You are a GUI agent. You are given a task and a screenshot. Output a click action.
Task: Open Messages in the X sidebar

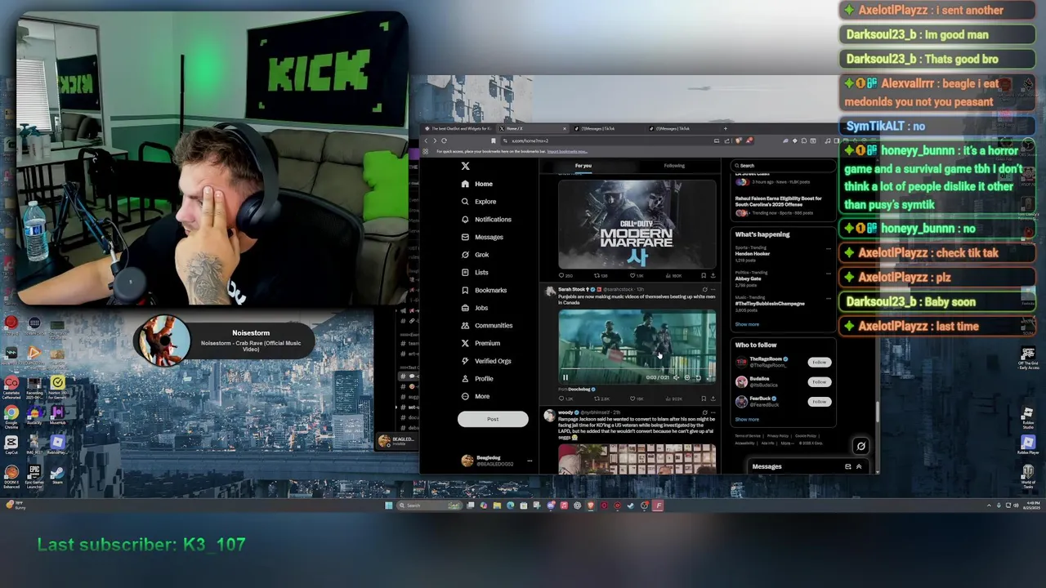482,237
